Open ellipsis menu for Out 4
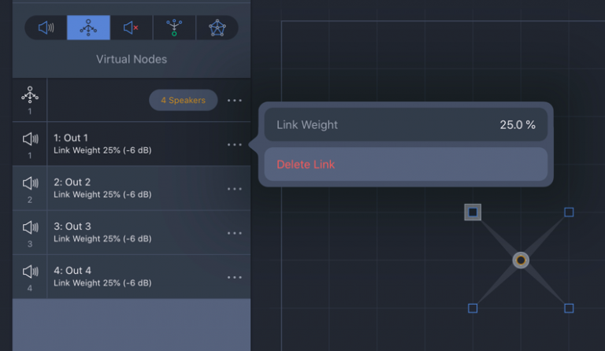 pyautogui.click(x=234, y=277)
